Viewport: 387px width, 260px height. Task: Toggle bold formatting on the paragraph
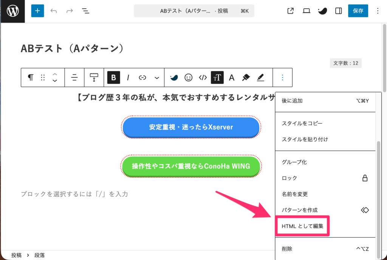[113, 77]
